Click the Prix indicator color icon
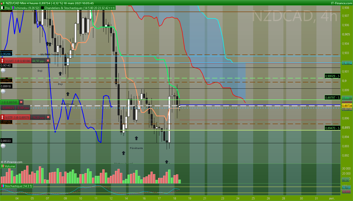The width and height of the screenshot is (353, 201). [x=2, y=8]
